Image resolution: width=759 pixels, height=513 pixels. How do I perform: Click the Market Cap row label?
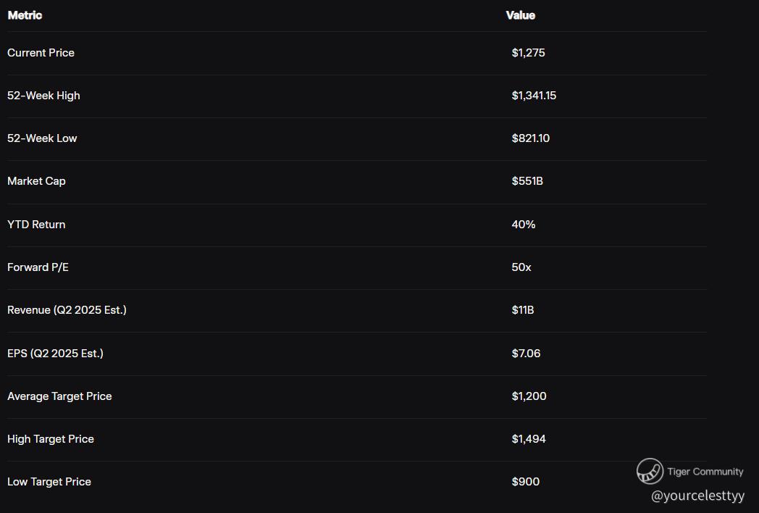click(x=36, y=181)
